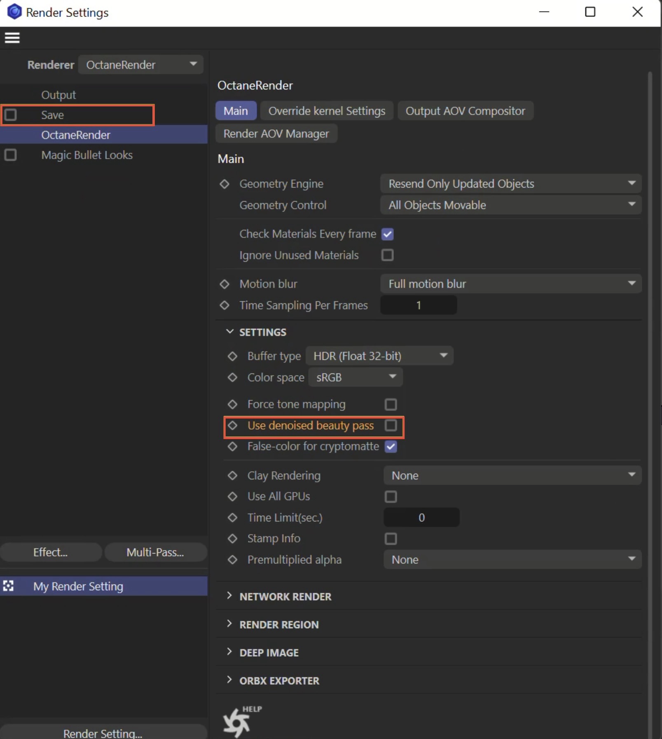Enable Force tone mapping checkbox

391,404
